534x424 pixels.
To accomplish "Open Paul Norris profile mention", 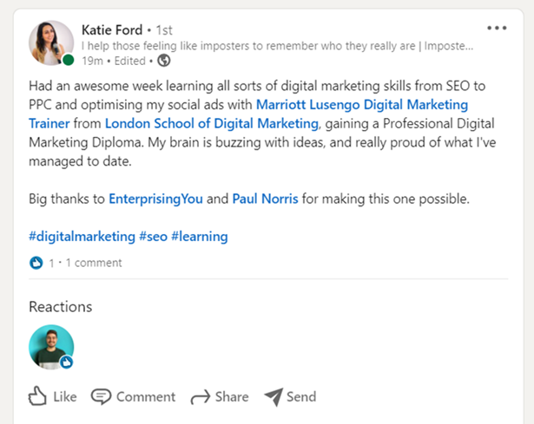I will [265, 199].
